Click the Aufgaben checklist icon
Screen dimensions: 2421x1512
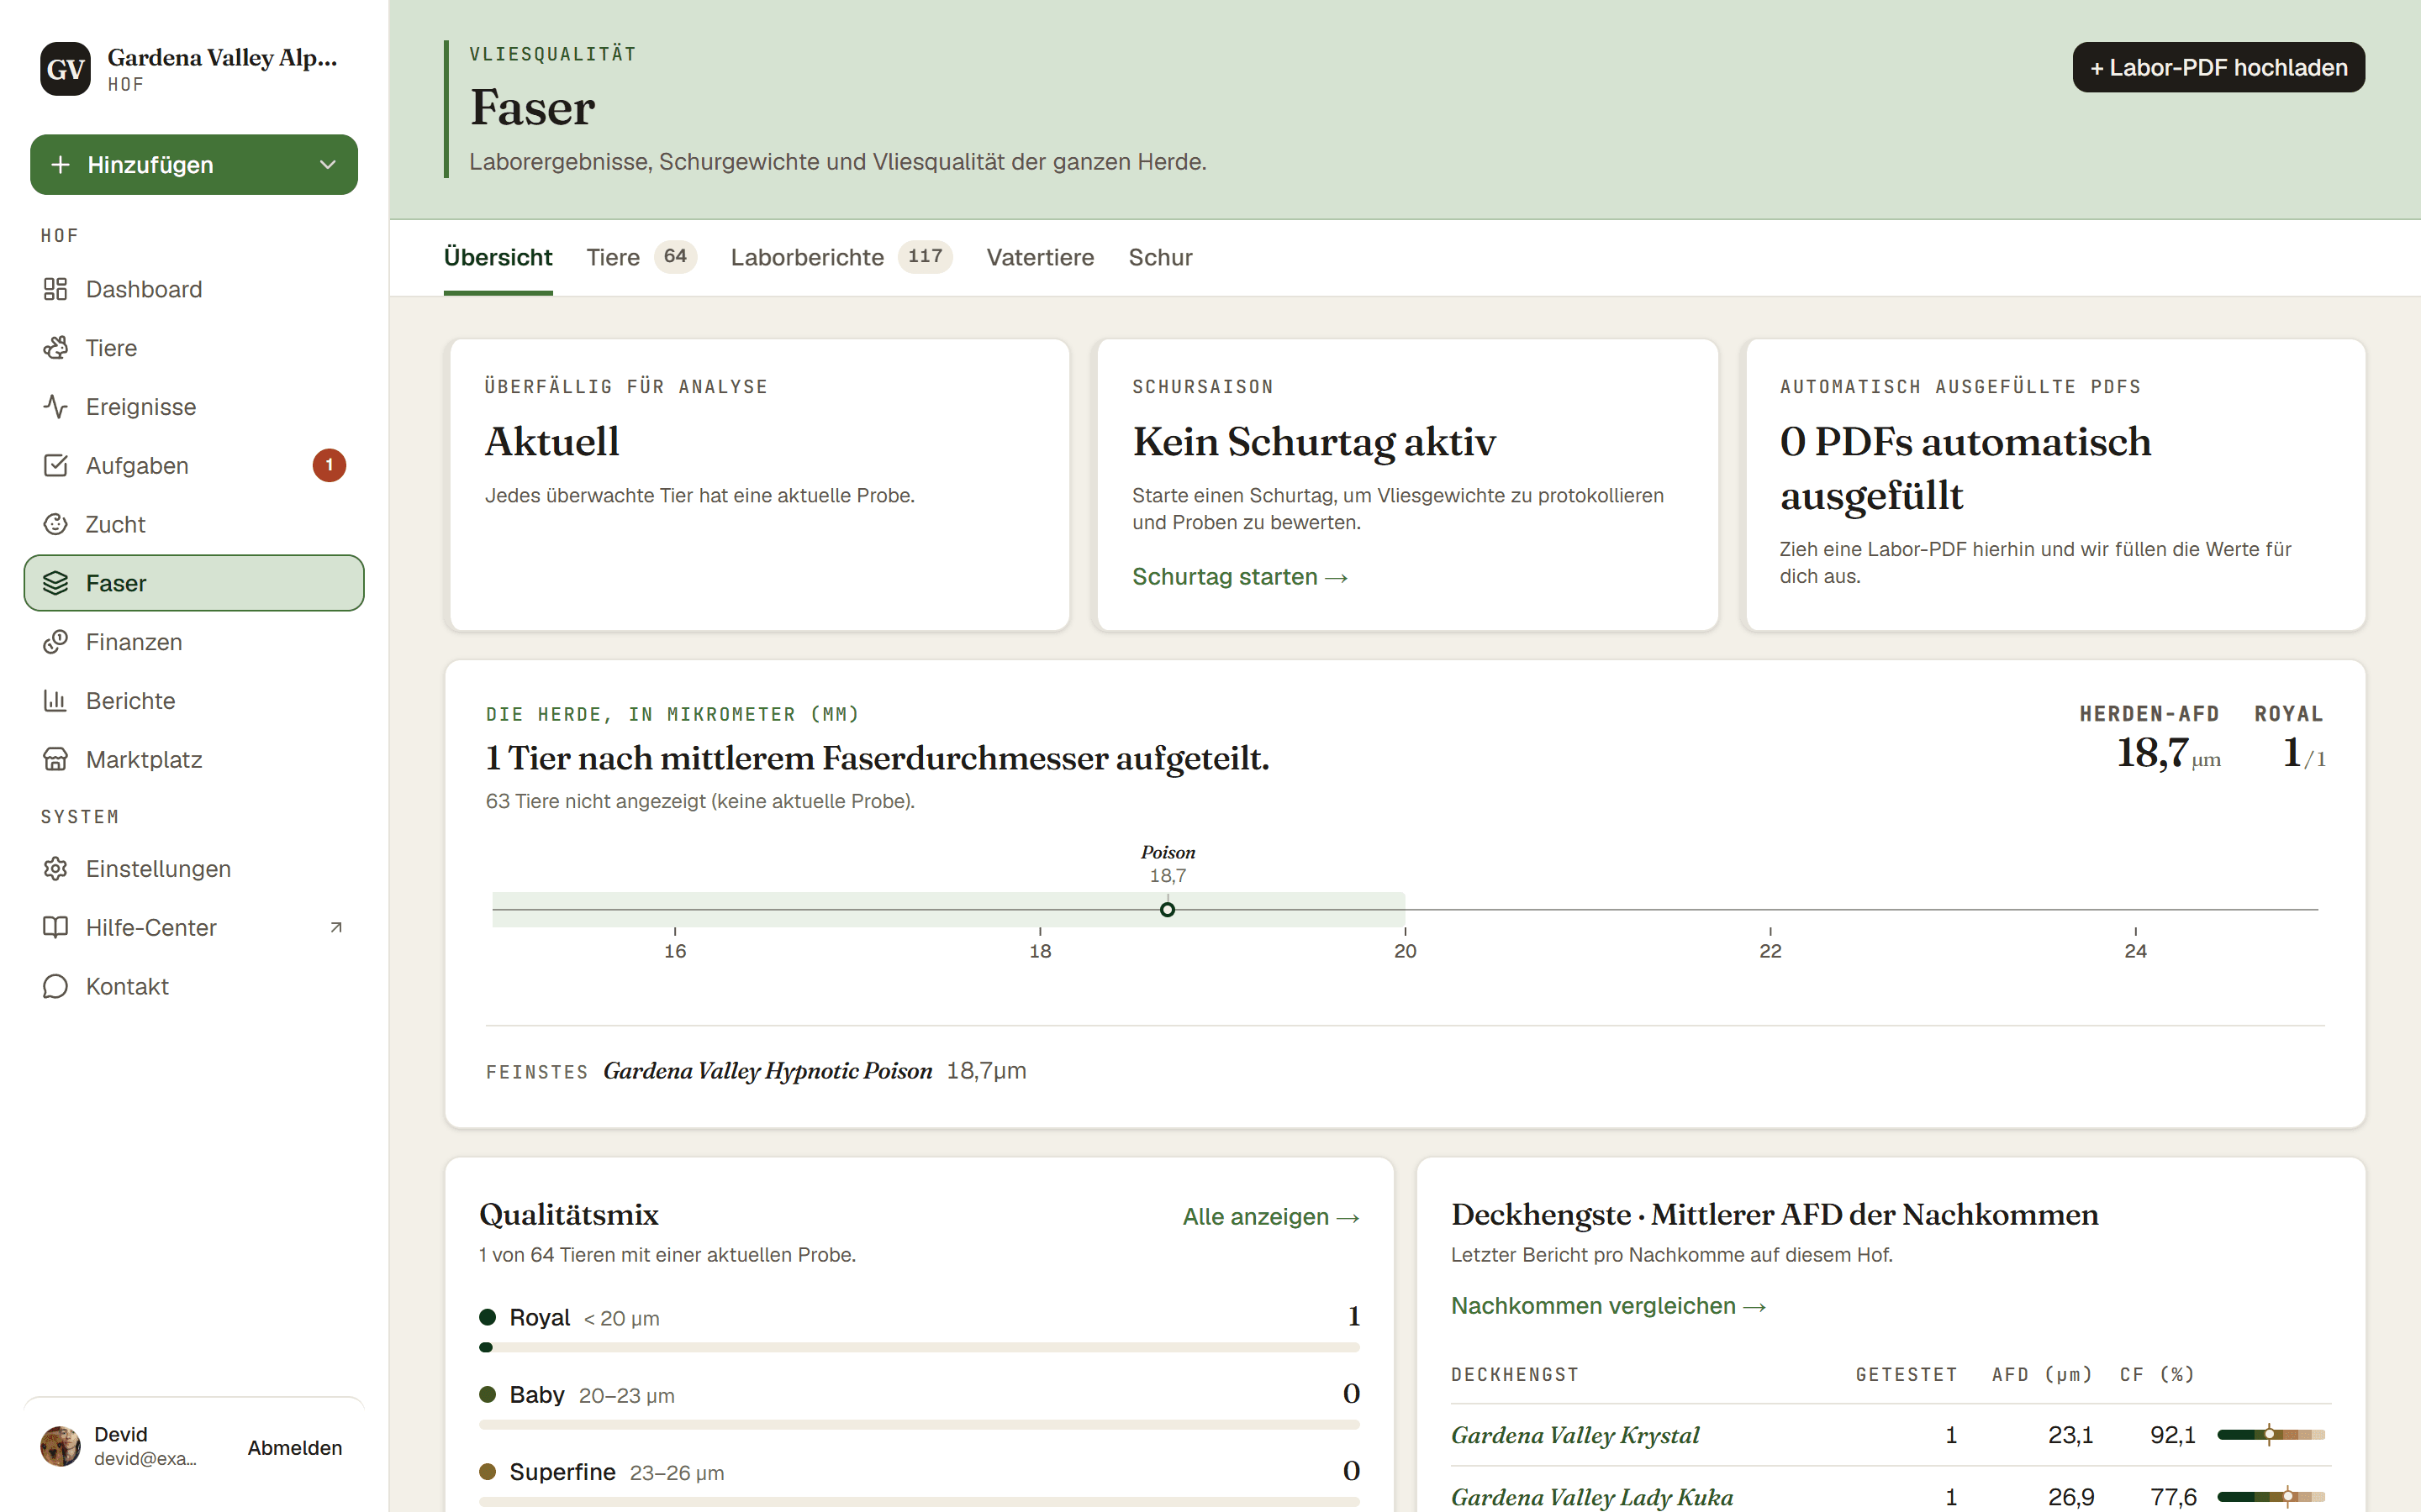tap(55, 465)
